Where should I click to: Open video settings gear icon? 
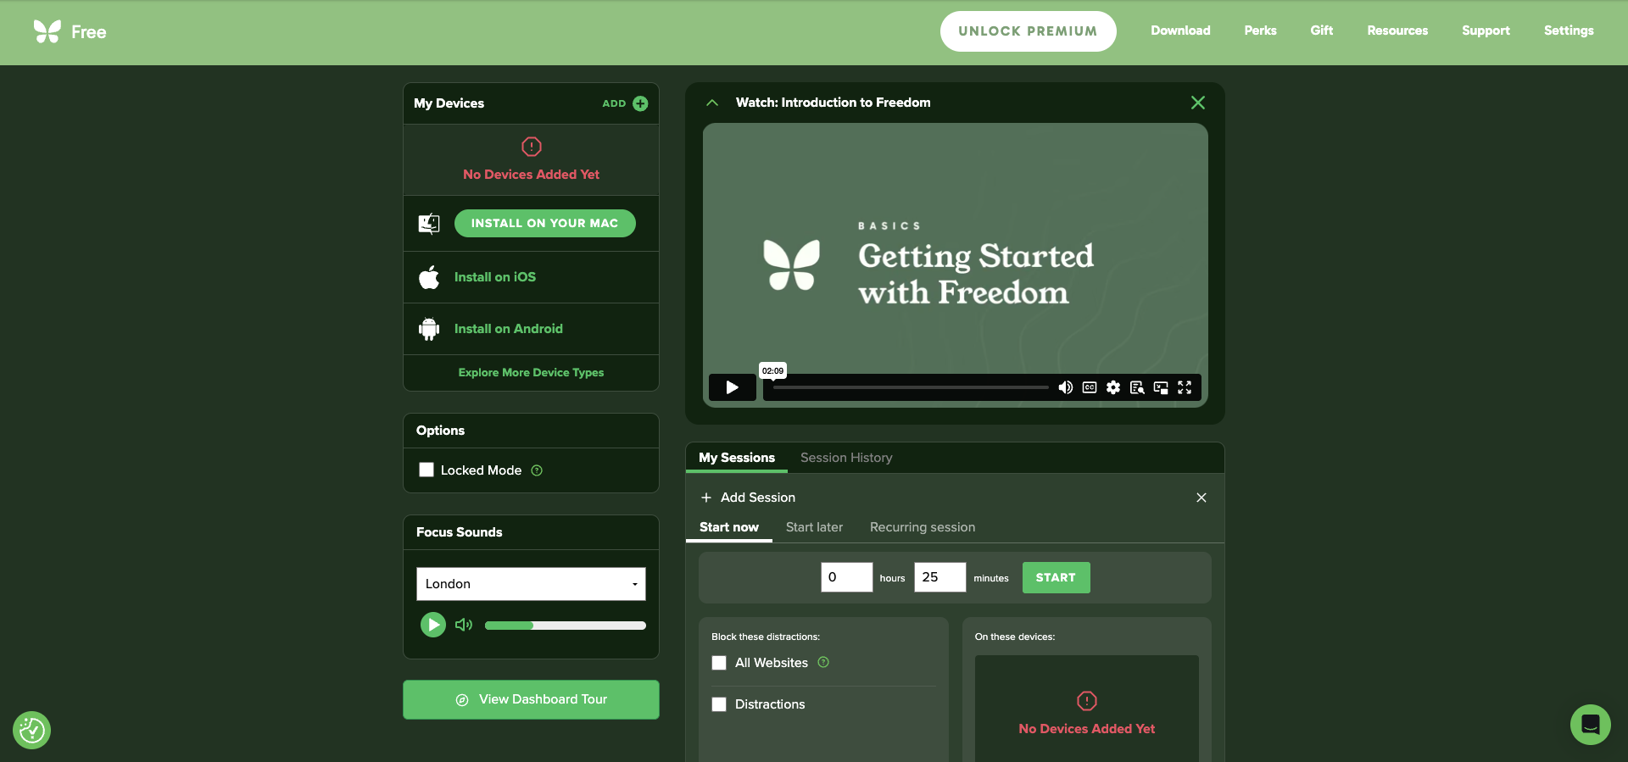(x=1113, y=387)
